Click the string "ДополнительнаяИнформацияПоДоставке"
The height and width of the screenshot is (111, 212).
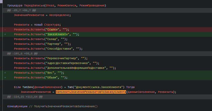76,68
